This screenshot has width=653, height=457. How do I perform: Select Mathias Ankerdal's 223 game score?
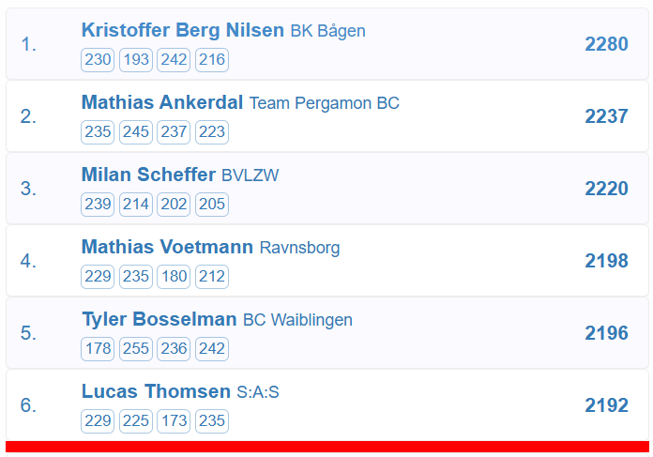click(x=212, y=132)
